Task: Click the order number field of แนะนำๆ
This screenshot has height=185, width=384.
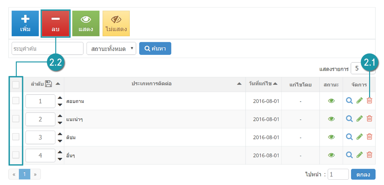Action: click(x=40, y=119)
